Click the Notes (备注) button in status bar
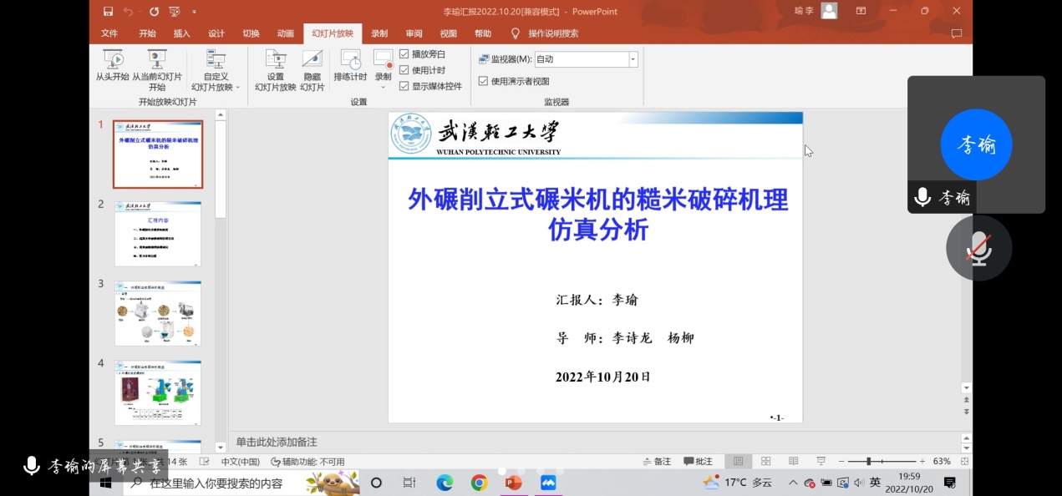Image resolution: width=1062 pixels, height=496 pixels. pyautogui.click(x=657, y=462)
